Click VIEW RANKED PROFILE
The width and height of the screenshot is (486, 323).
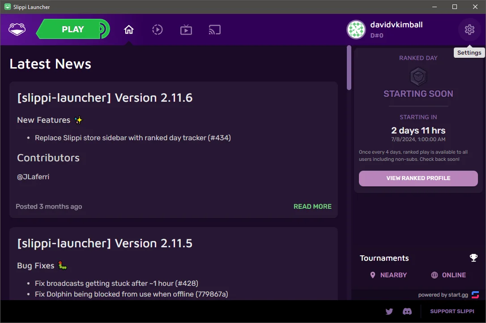[418, 178]
